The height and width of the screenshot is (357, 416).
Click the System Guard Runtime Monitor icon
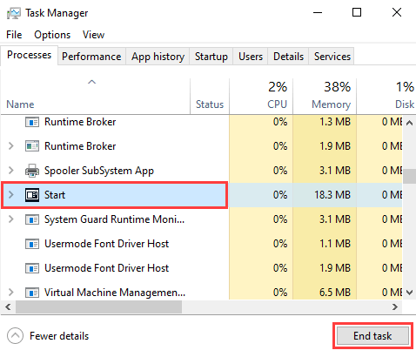tap(32, 219)
